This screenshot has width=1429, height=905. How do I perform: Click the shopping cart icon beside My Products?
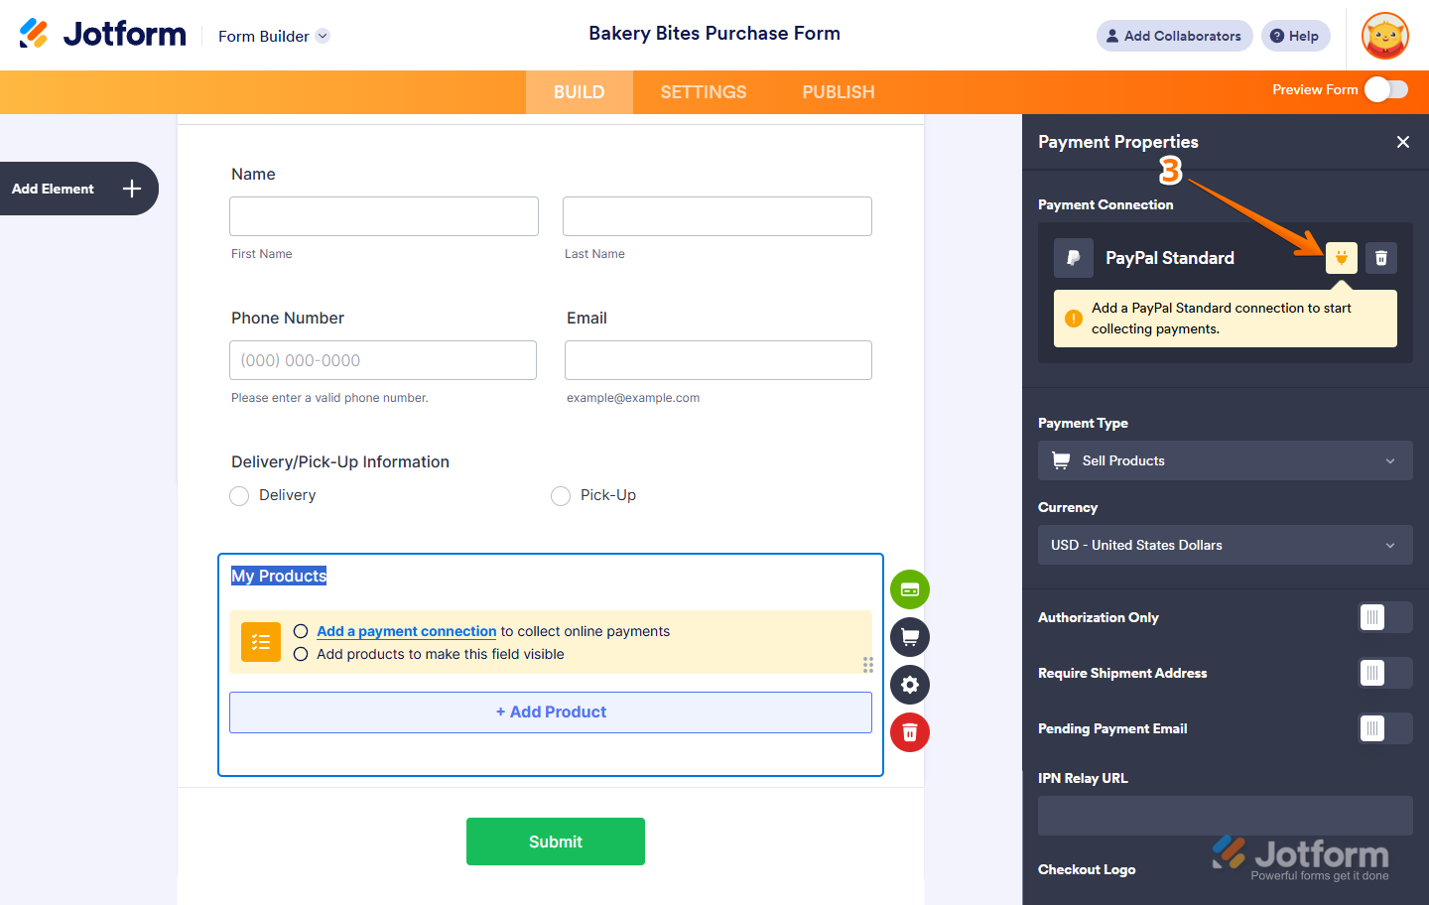tap(909, 636)
